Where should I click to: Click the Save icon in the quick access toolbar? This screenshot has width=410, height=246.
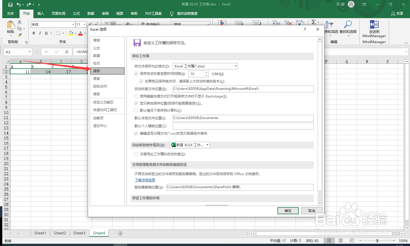[x=10, y=5]
